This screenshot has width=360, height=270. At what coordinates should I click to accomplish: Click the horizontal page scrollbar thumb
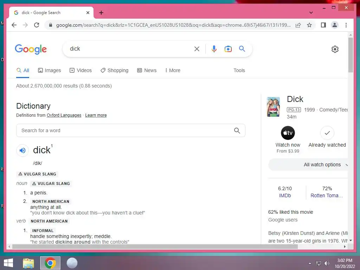pyautogui.click(x=155, y=247)
